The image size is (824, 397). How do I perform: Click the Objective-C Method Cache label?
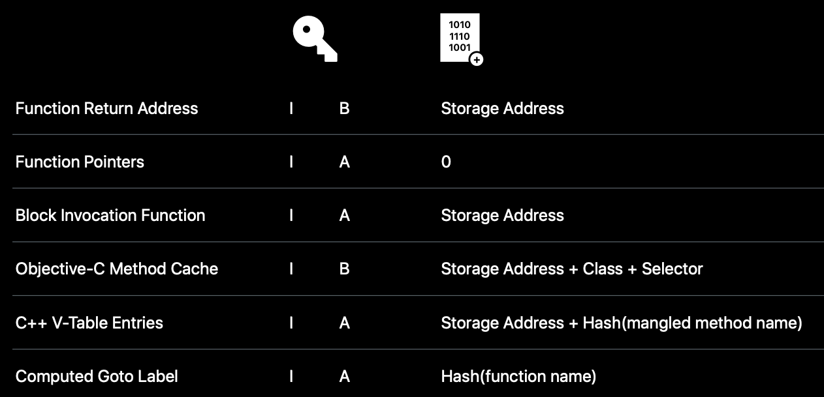pos(117,269)
